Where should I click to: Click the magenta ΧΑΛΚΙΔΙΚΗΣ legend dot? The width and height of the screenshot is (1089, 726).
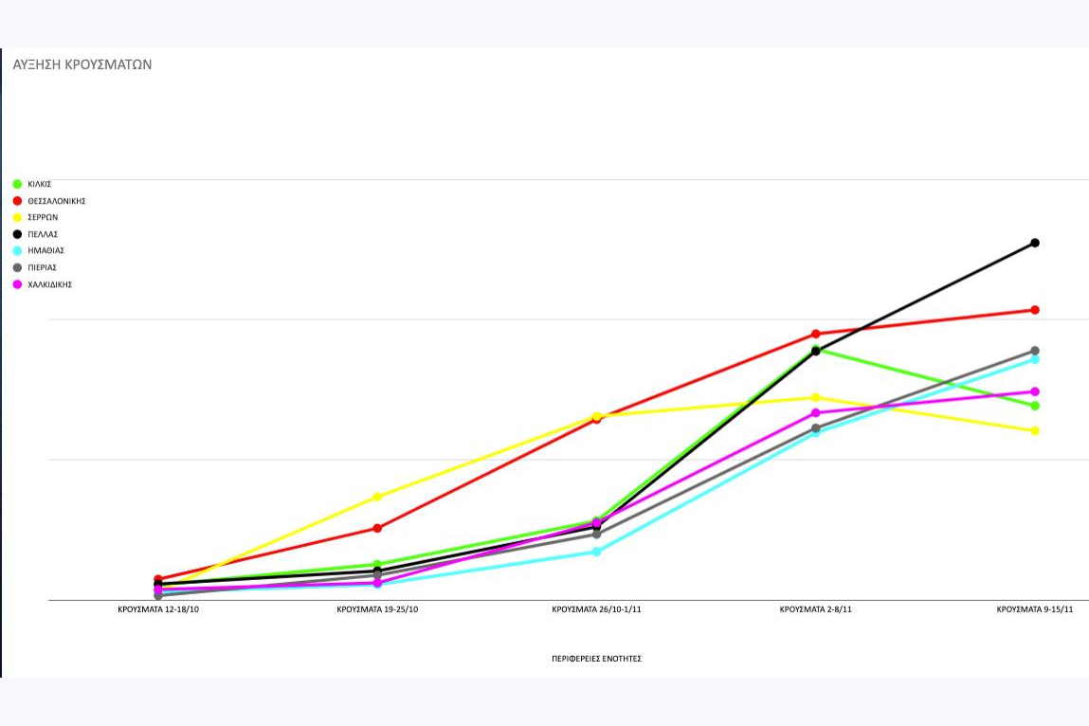coord(17,284)
